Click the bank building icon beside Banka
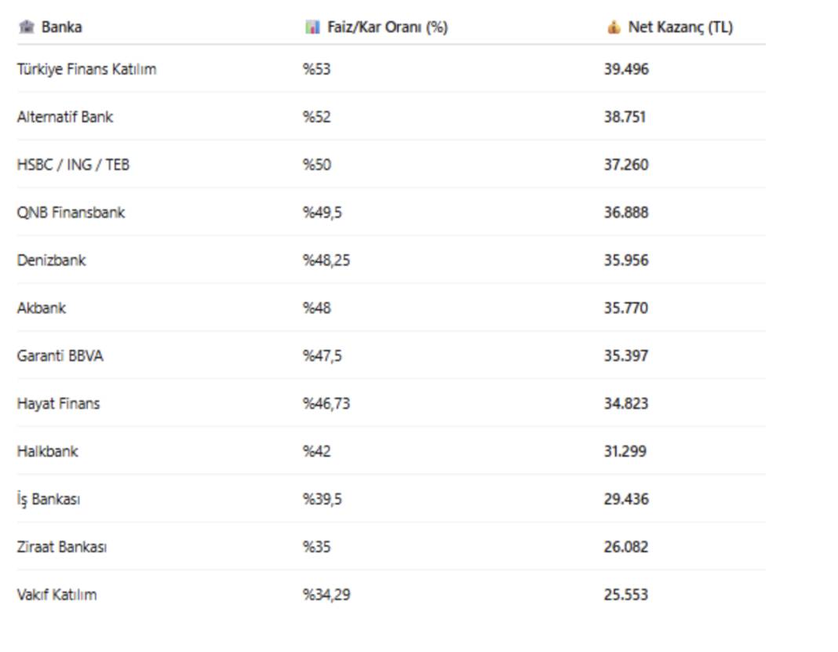This screenshot has width=838, height=652. point(26,27)
